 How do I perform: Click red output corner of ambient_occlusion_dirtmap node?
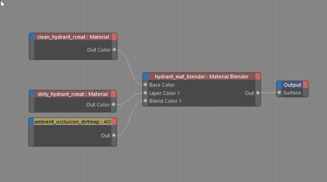(x=114, y=121)
